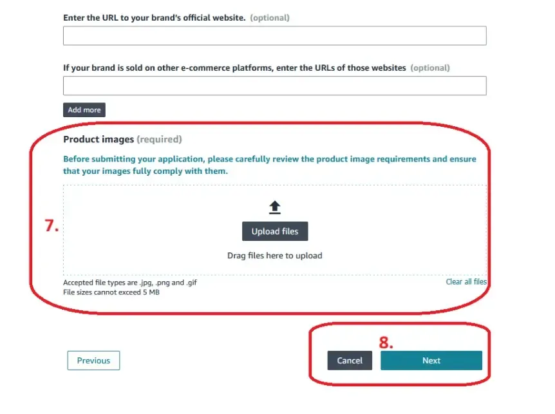Focus the brand's official website URL field
This screenshot has height=414, width=555.
pos(274,36)
